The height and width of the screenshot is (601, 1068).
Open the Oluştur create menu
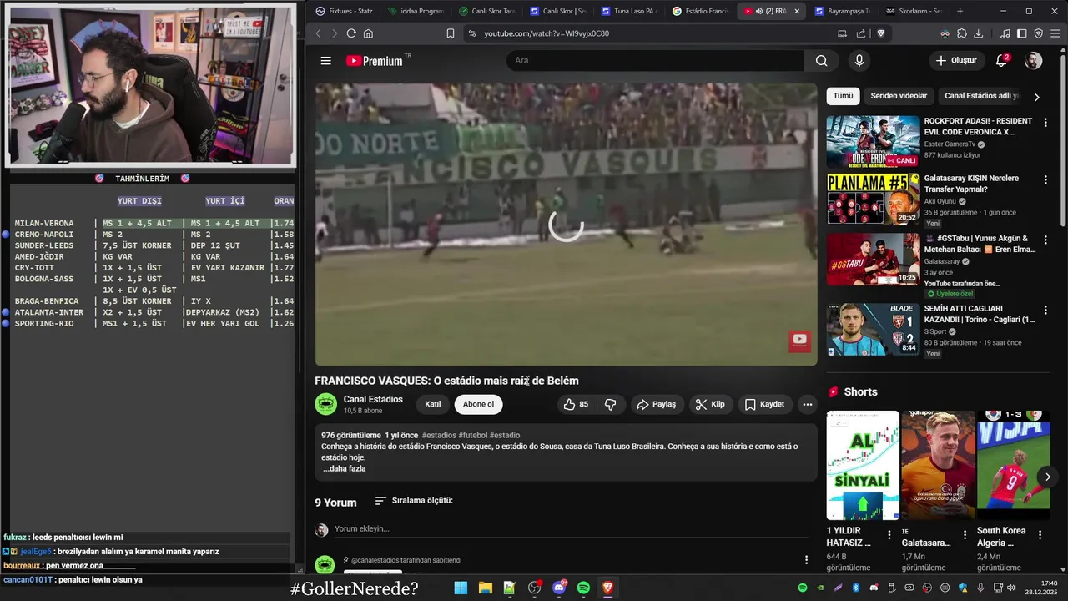coord(956,61)
